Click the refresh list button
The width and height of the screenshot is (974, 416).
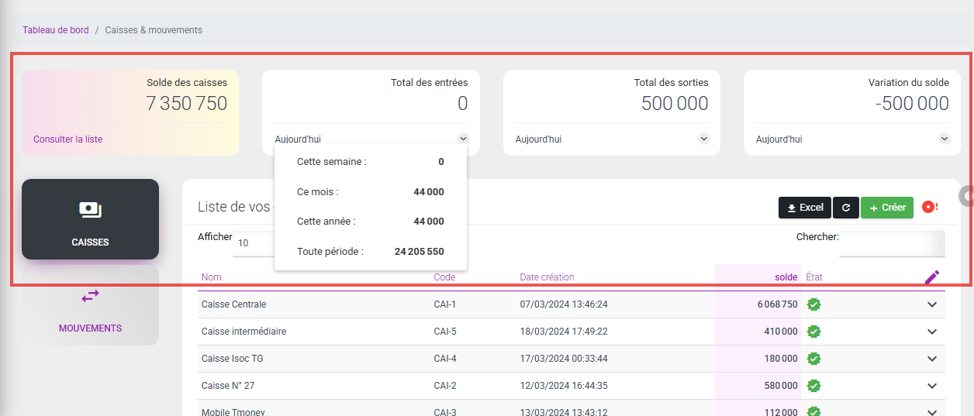click(846, 208)
